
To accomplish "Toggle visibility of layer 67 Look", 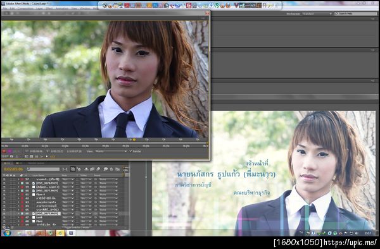I will pos(4,217).
